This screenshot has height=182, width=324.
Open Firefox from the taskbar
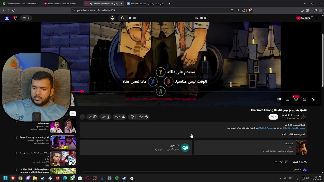(57, 178)
